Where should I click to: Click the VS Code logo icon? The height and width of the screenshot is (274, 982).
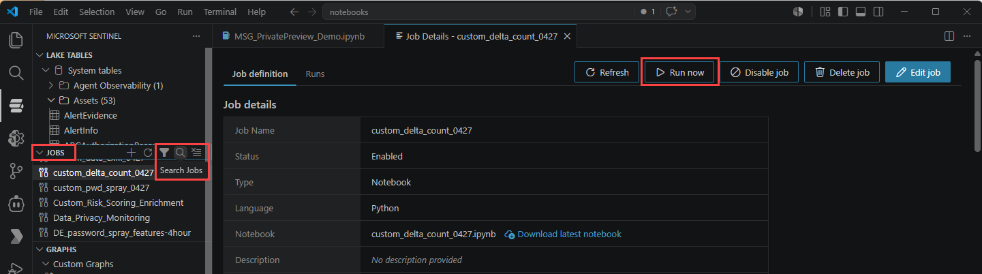12,12
